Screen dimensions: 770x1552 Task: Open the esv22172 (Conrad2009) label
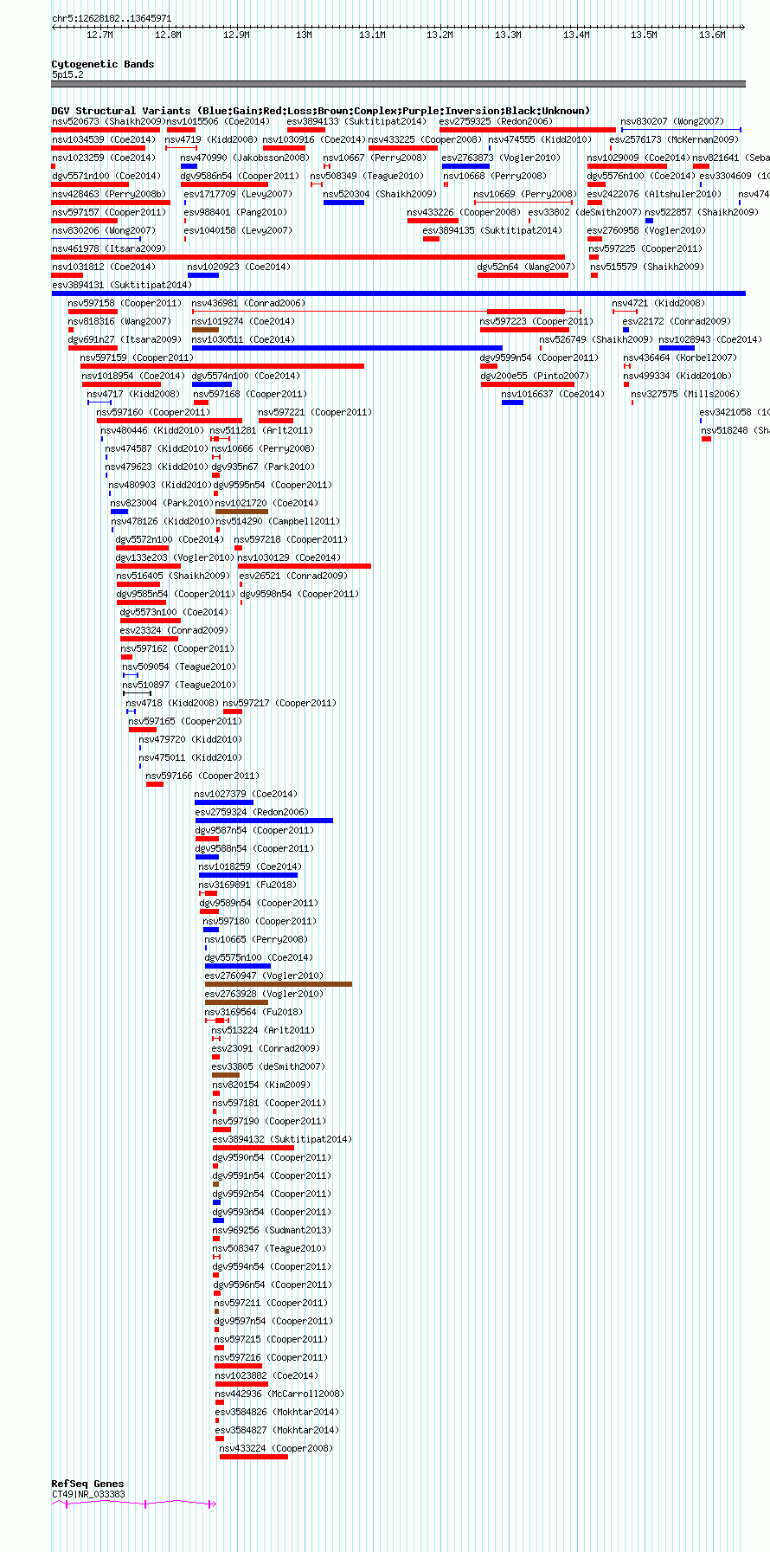click(677, 321)
